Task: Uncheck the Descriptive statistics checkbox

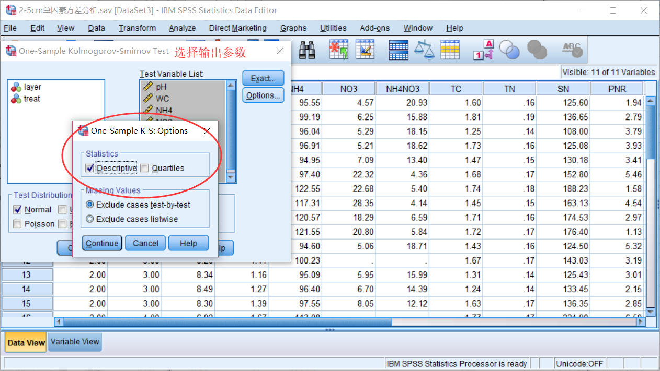Action: click(x=90, y=168)
